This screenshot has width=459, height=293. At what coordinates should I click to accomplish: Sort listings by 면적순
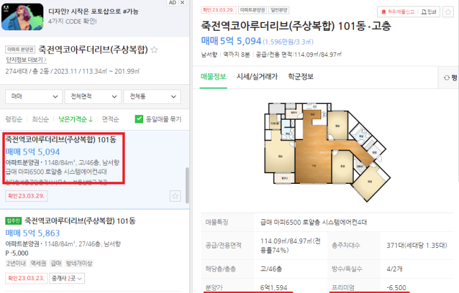(x=110, y=119)
